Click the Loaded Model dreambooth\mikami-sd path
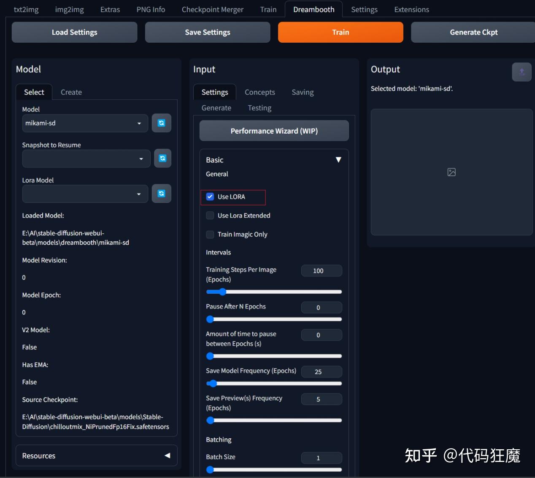 point(76,238)
